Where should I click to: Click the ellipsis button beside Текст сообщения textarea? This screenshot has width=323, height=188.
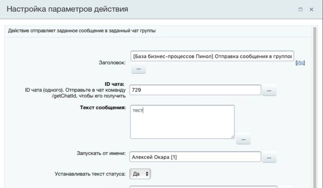coord(243,139)
